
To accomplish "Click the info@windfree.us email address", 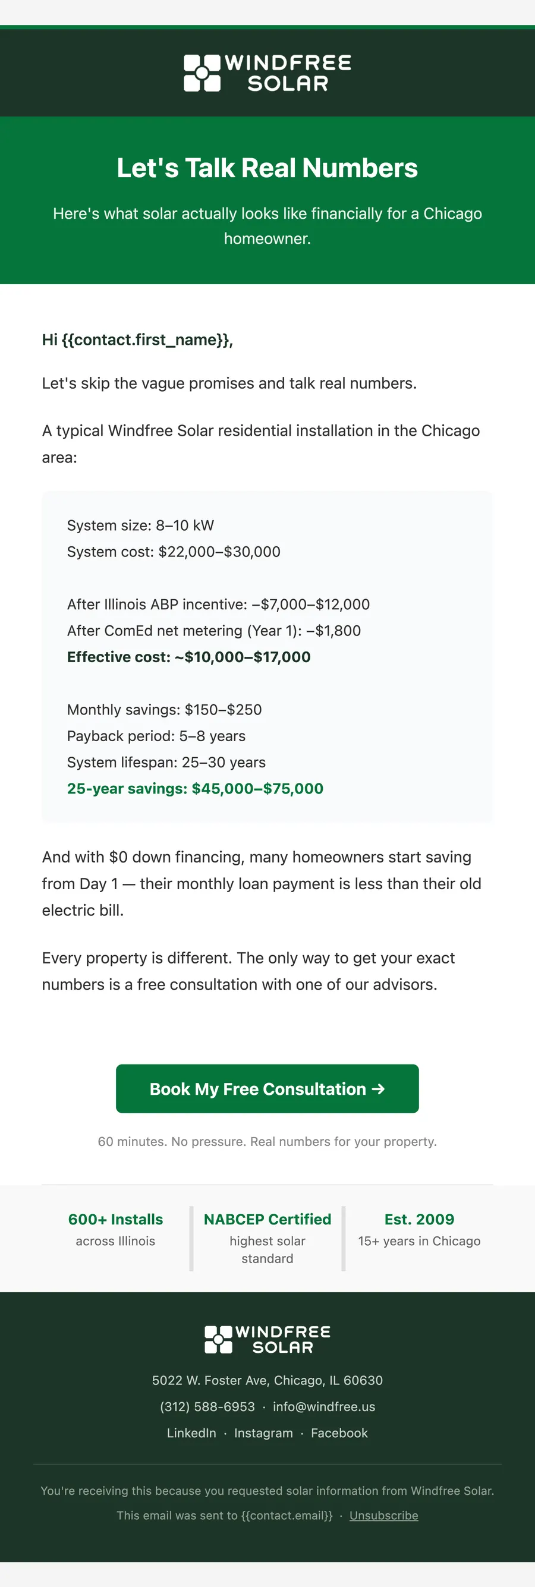I will point(324,1406).
